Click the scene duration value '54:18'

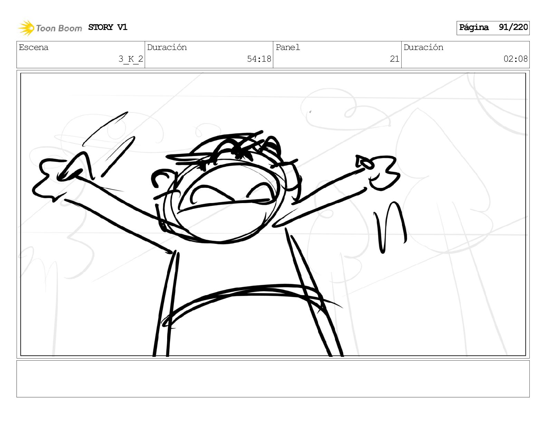(259, 59)
